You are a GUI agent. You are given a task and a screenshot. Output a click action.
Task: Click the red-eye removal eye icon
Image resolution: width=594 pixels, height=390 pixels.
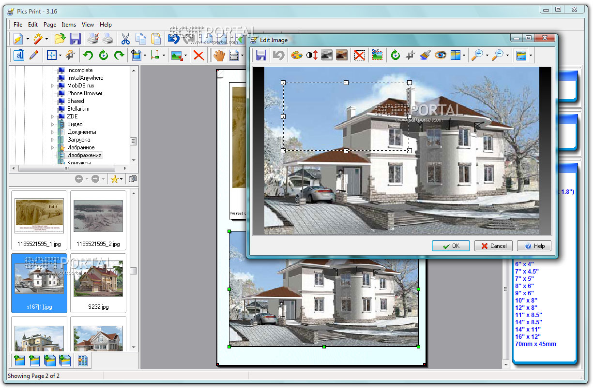click(441, 55)
